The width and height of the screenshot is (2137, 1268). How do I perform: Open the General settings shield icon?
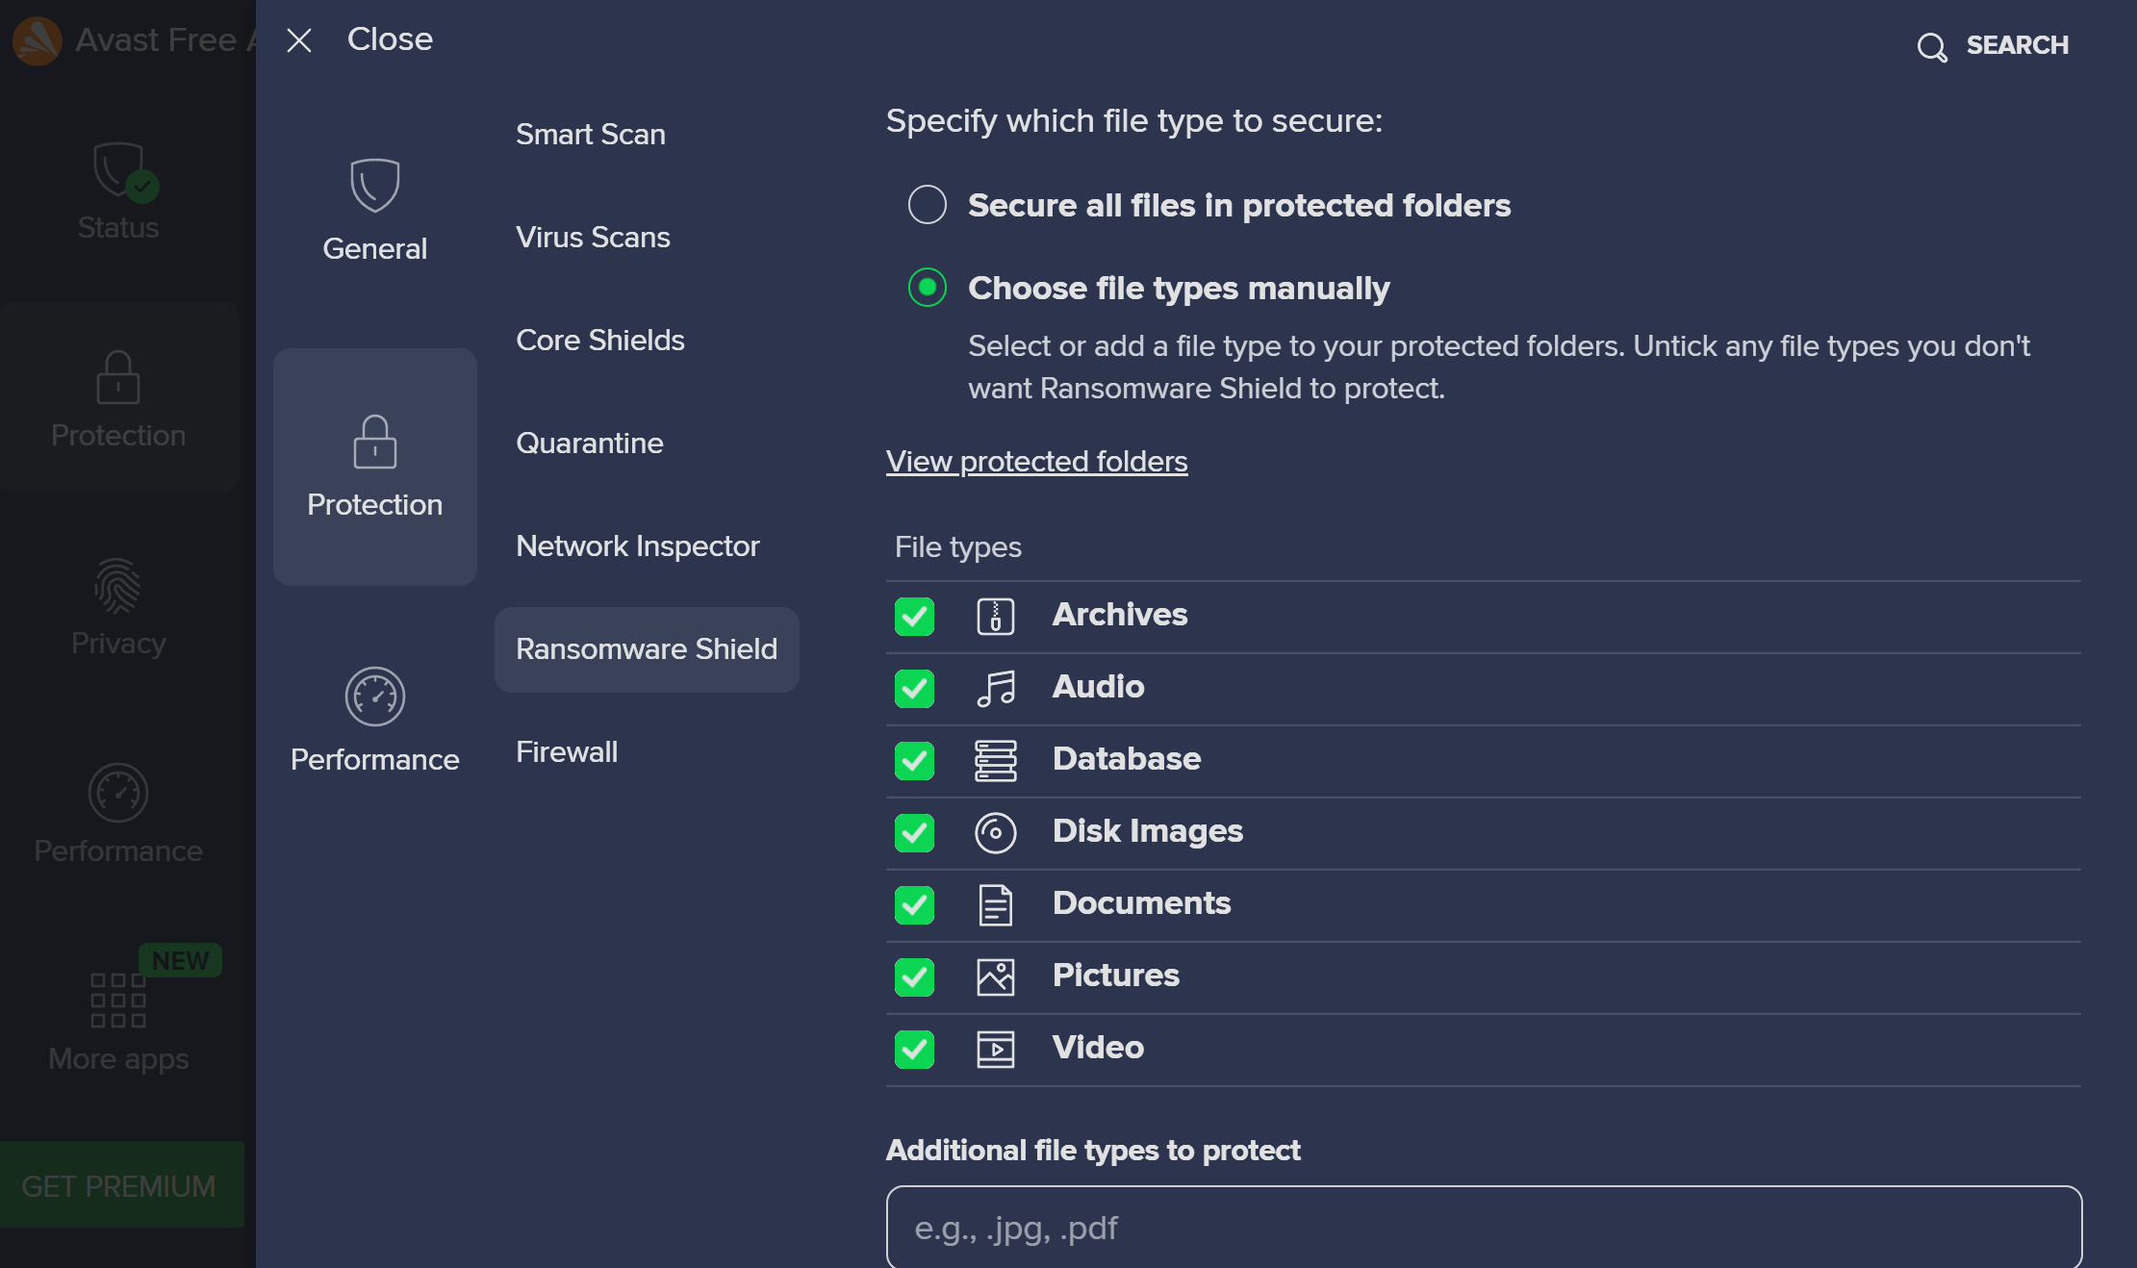(x=374, y=185)
